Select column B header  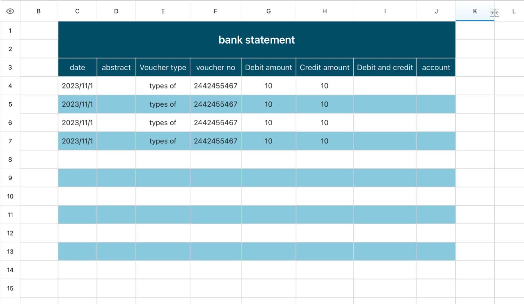[x=39, y=11]
